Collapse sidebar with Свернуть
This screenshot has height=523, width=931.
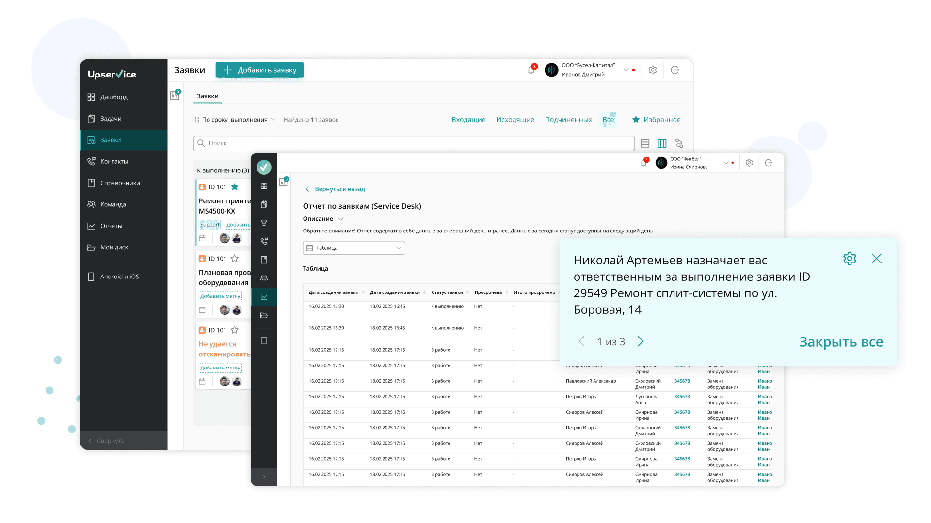(x=124, y=441)
